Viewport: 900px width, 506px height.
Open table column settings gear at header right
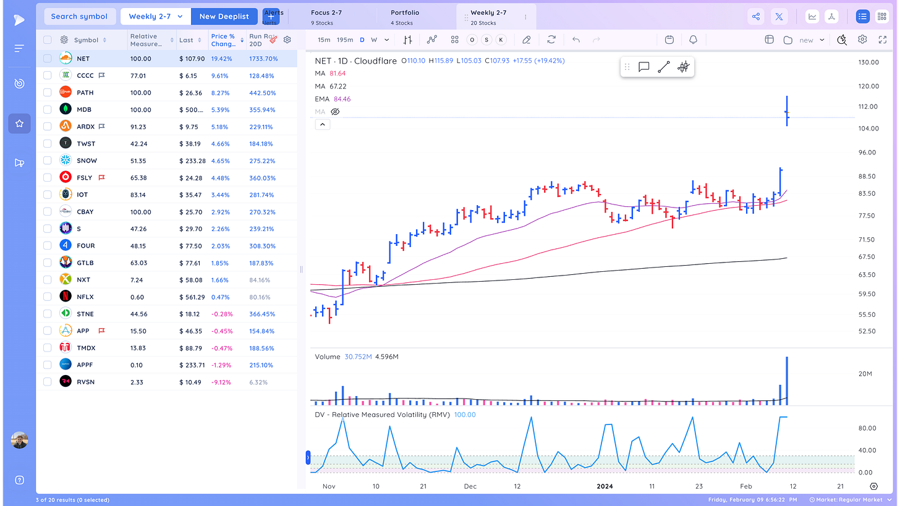(287, 40)
